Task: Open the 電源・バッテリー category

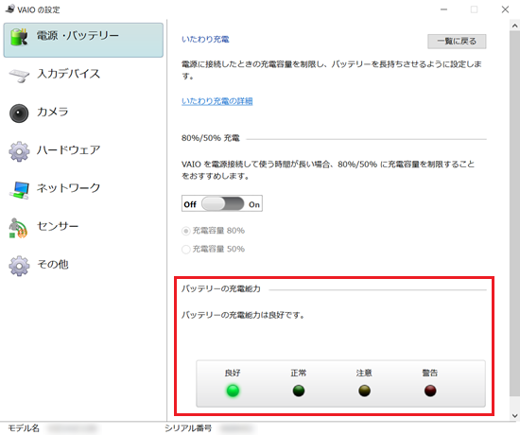Action: [x=83, y=40]
